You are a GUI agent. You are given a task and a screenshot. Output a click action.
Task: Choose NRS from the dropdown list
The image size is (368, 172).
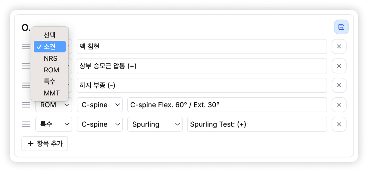pos(51,58)
